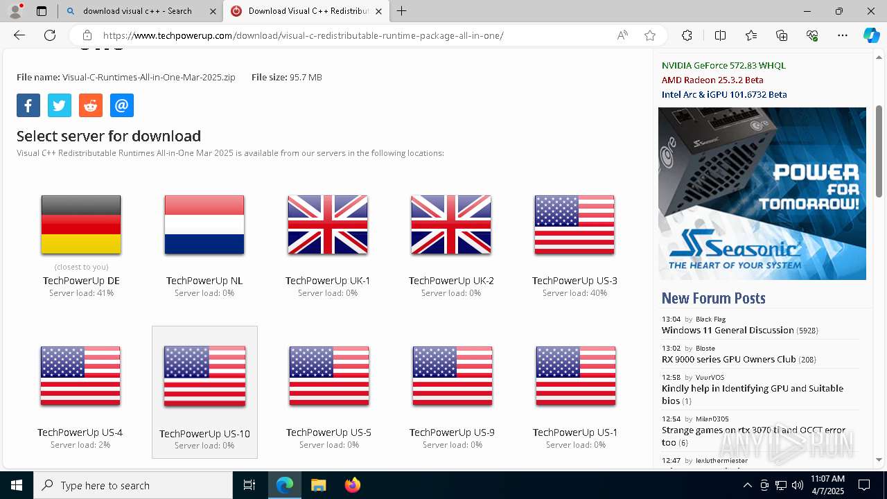Open the Extensions menu
Viewport: 887px width, 499px height.
point(687,35)
